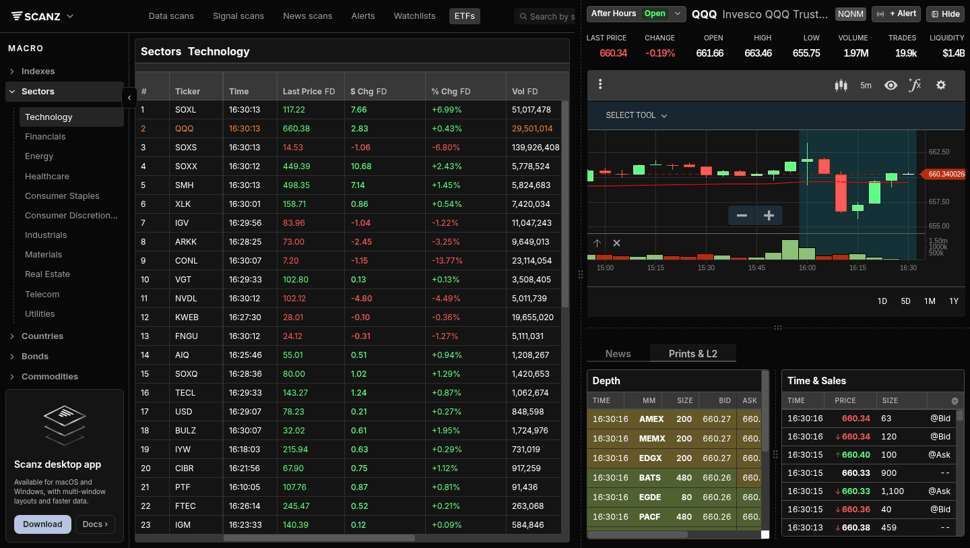
Task: Click the table vertical scrollbar
Action: tap(565, 204)
